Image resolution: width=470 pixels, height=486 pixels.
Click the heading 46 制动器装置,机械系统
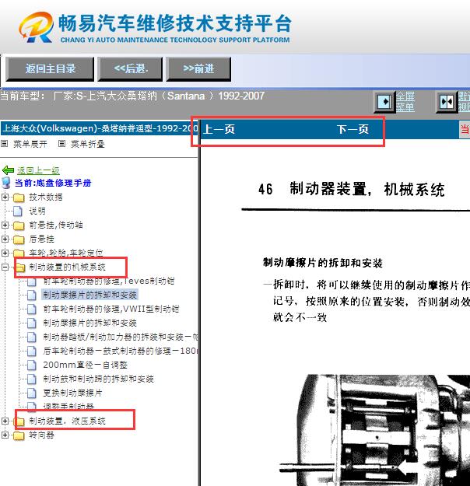352,189
